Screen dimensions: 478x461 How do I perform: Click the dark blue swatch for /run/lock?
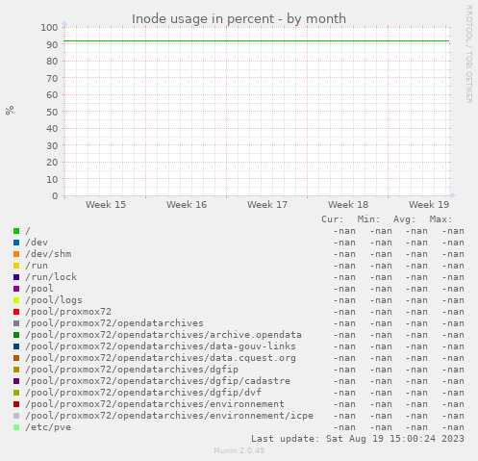click(x=16, y=277)
